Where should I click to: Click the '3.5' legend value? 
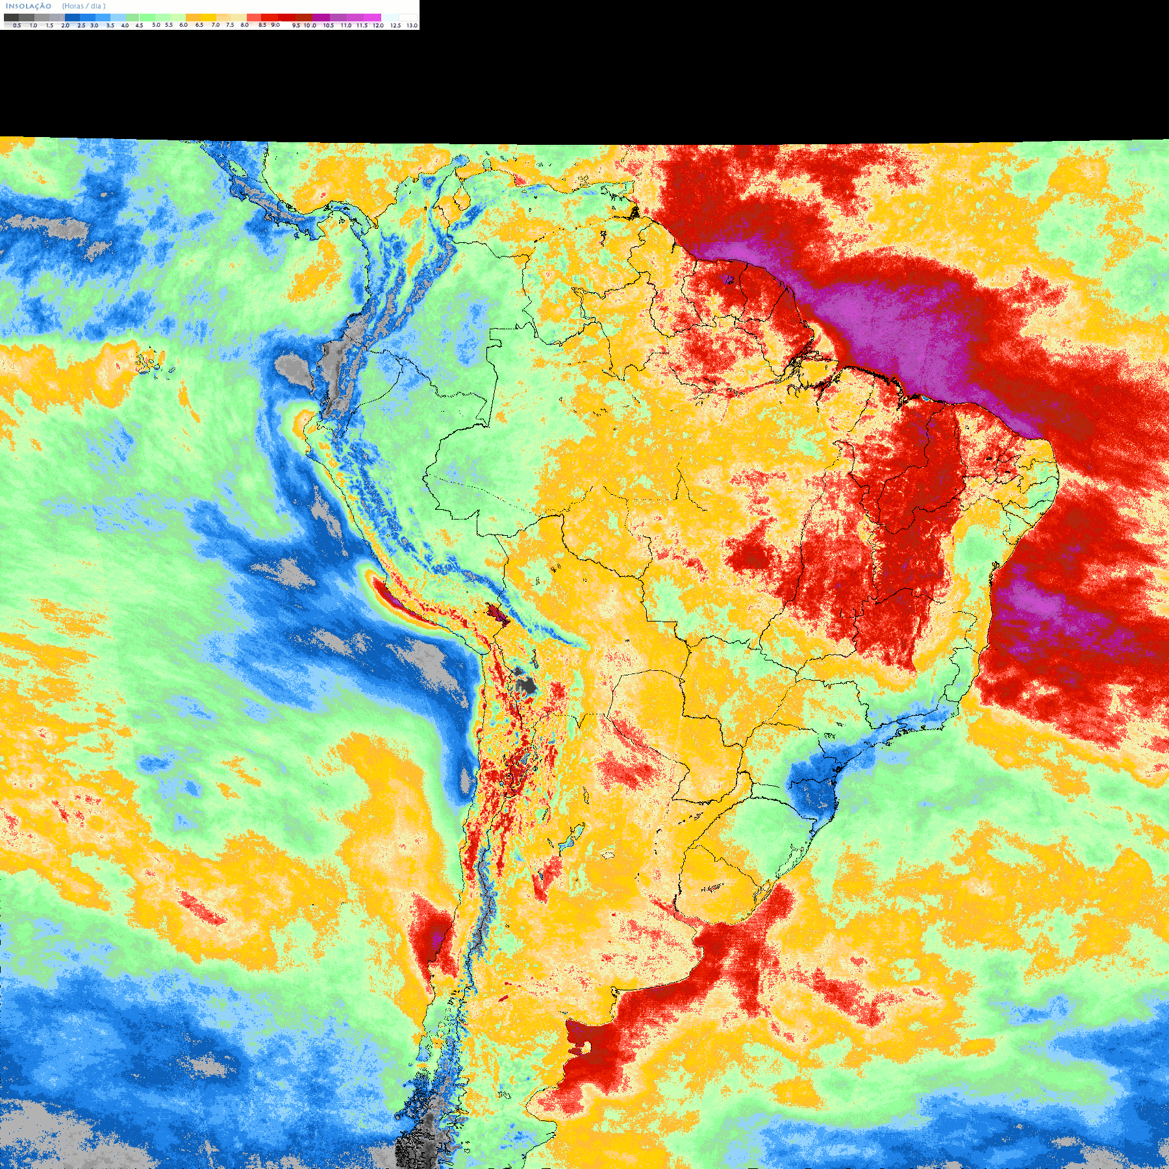point(110,25)
